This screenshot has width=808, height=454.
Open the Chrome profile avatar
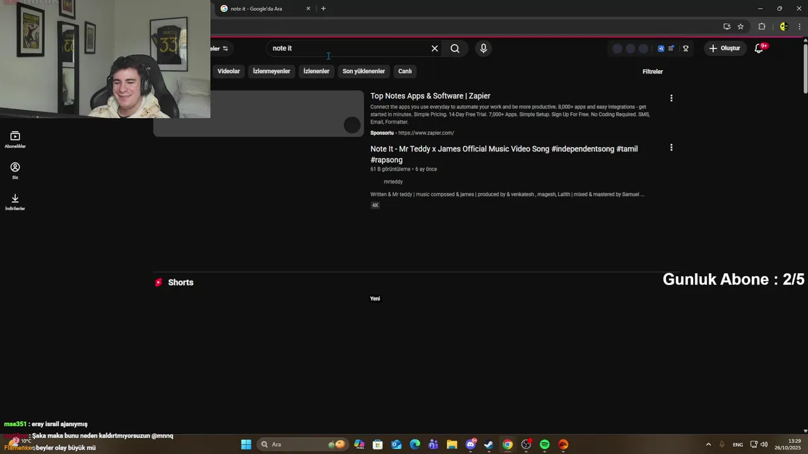click(x=784, y=26)
